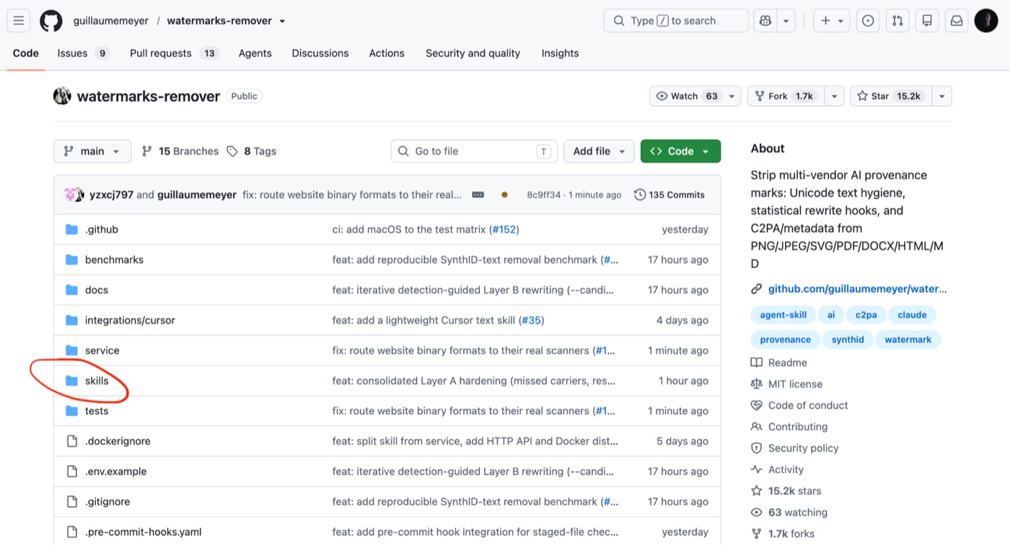Open the global Issues icon in header
The image size is (1010, 545).
(868, 21)
